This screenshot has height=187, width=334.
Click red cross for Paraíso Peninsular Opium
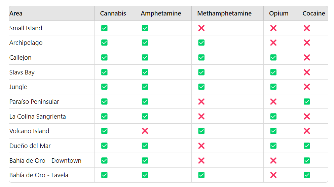tap(273, 102)
